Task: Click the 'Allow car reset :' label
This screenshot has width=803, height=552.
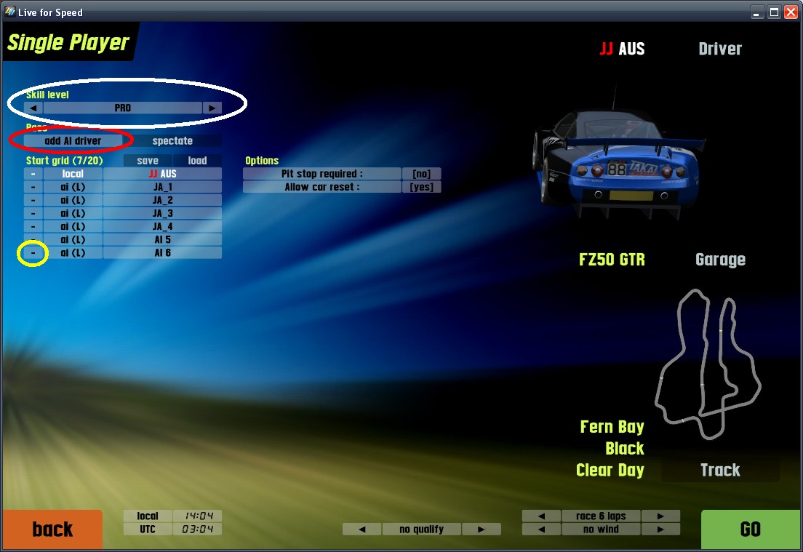Action: [322, 188]
